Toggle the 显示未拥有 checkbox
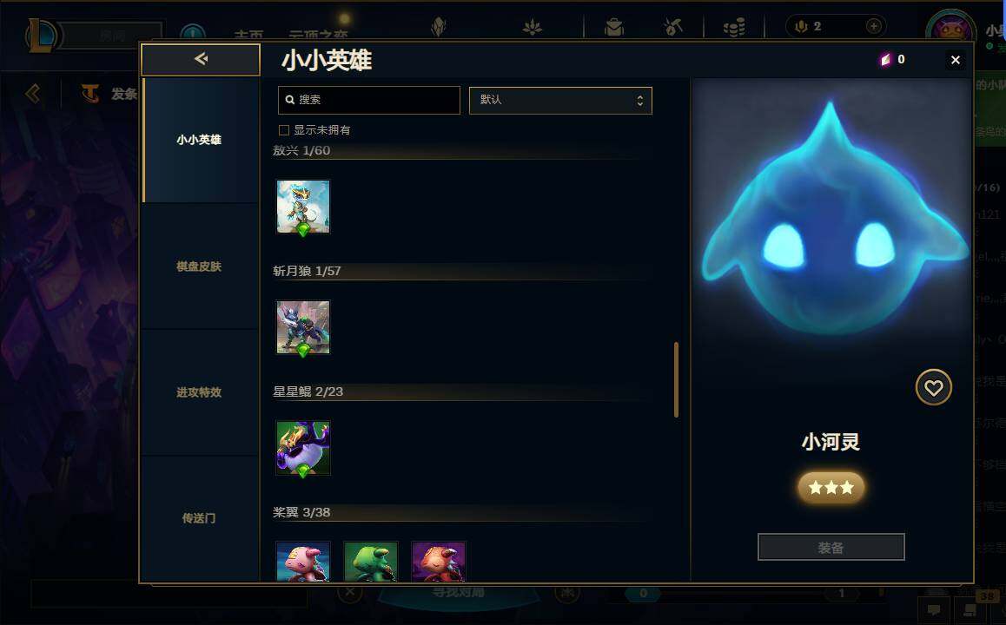The height and width of the screenshot is (625, 1006). pyautogui.click(x=283, y=130)
